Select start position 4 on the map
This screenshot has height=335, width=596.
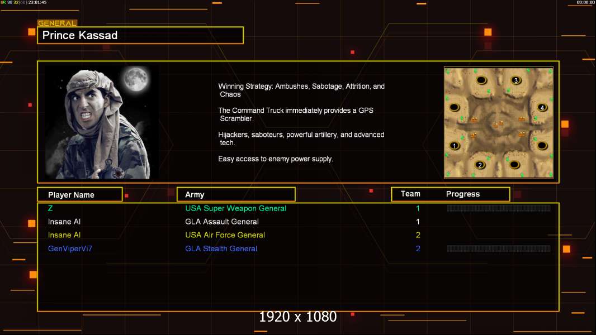[542, 107]
